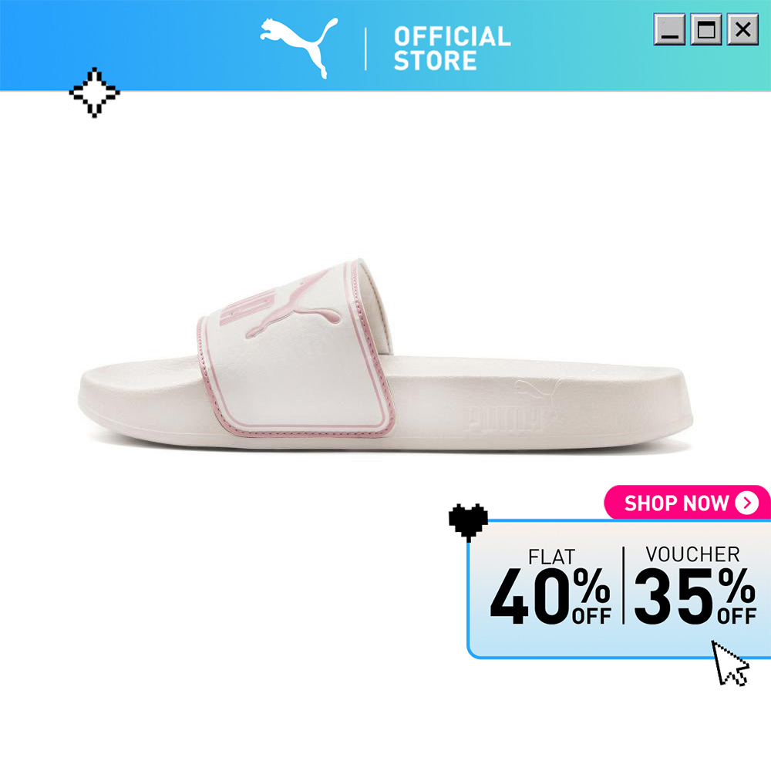Click the white arrow circle in SHOP NOW
Viewport: 771px width, 771px height.
click(x=746, y=503)
